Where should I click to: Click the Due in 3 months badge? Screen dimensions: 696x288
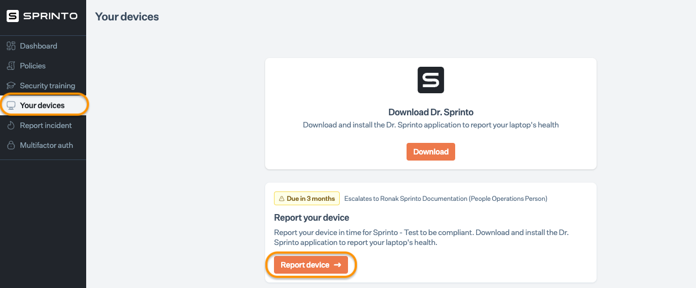coord(307,199)
